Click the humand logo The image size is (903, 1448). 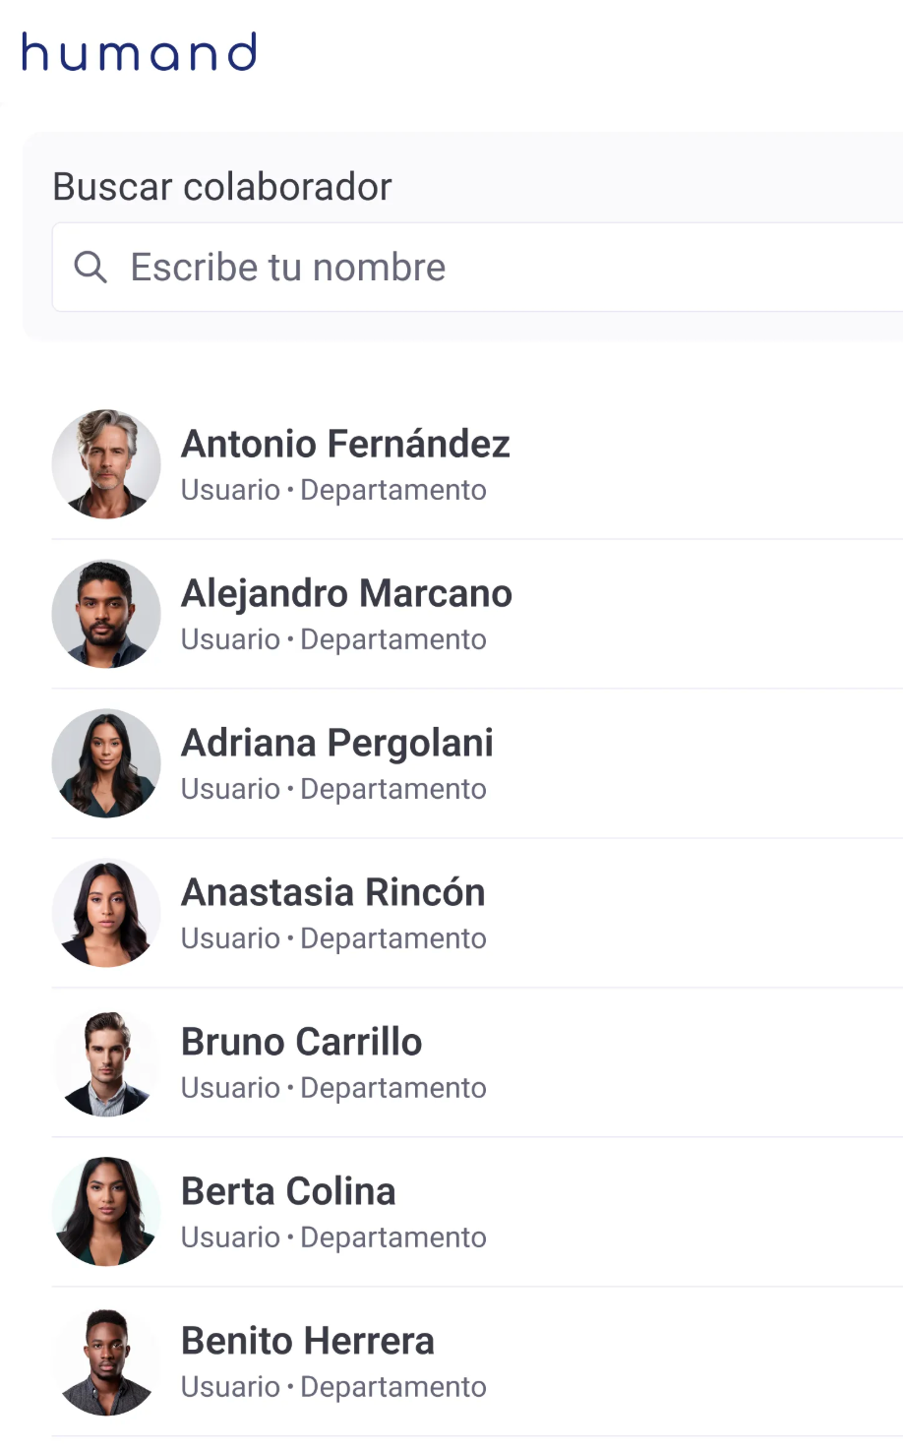pyautogui.click(x=139, y=52)
